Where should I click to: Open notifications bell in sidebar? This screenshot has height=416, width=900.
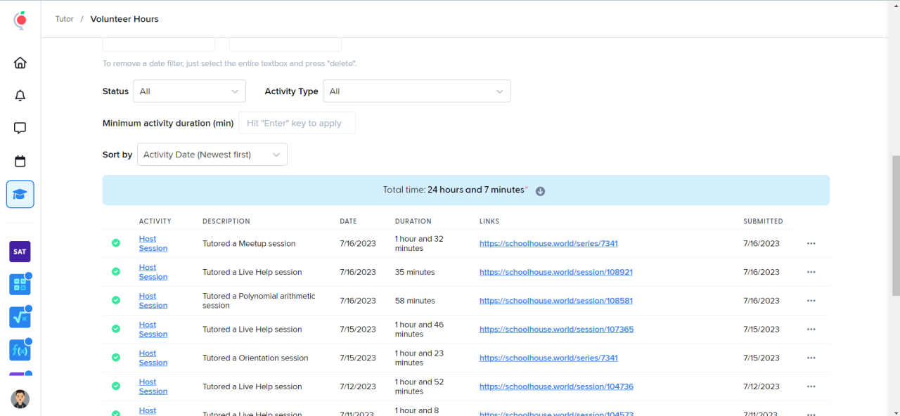coord(20,96)
